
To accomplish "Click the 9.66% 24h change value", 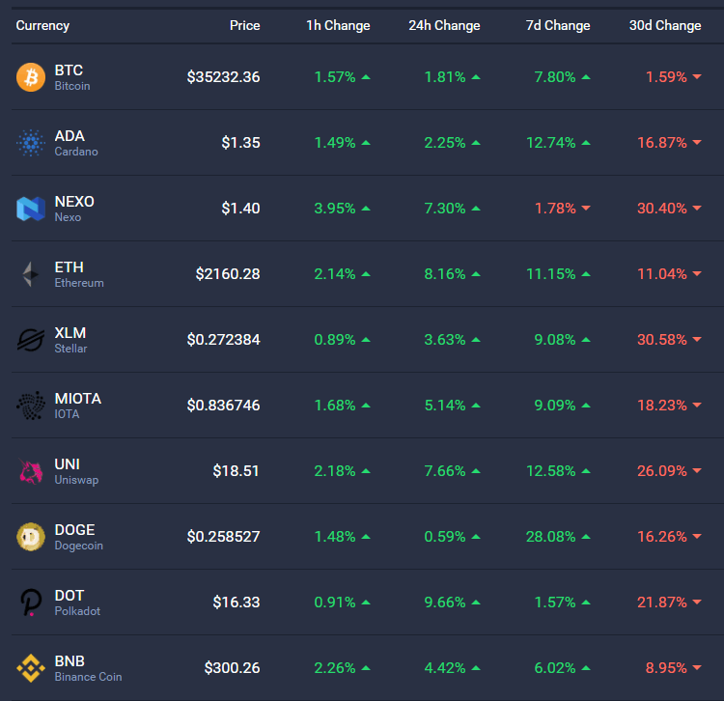I will 445,603.
